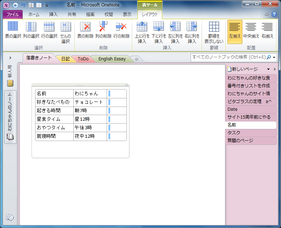Insert a column to the left (左に列を挿入)
Screen dimensions: 281x228
(x=175, y=32)
